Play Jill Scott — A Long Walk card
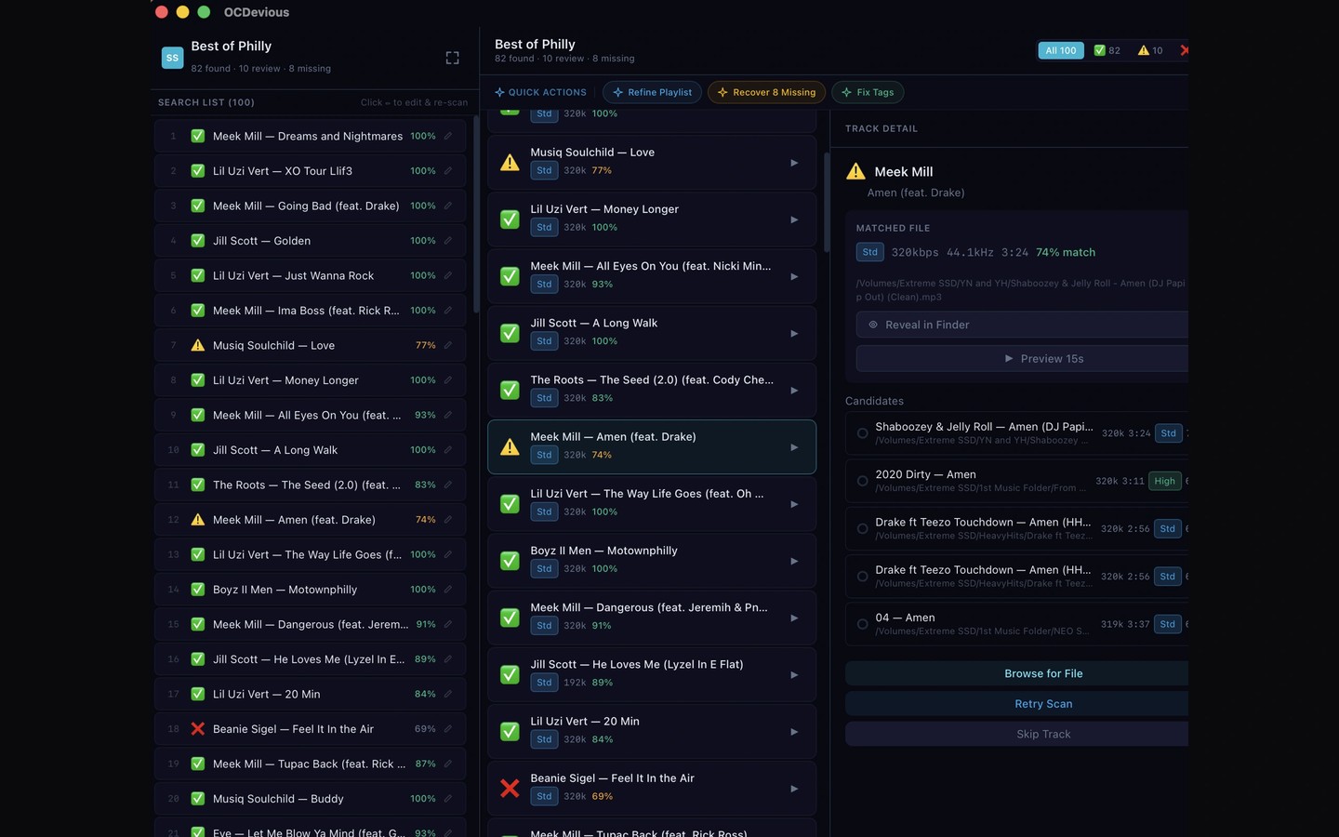This screenshot has height=837, width=1339. point(794,333)
